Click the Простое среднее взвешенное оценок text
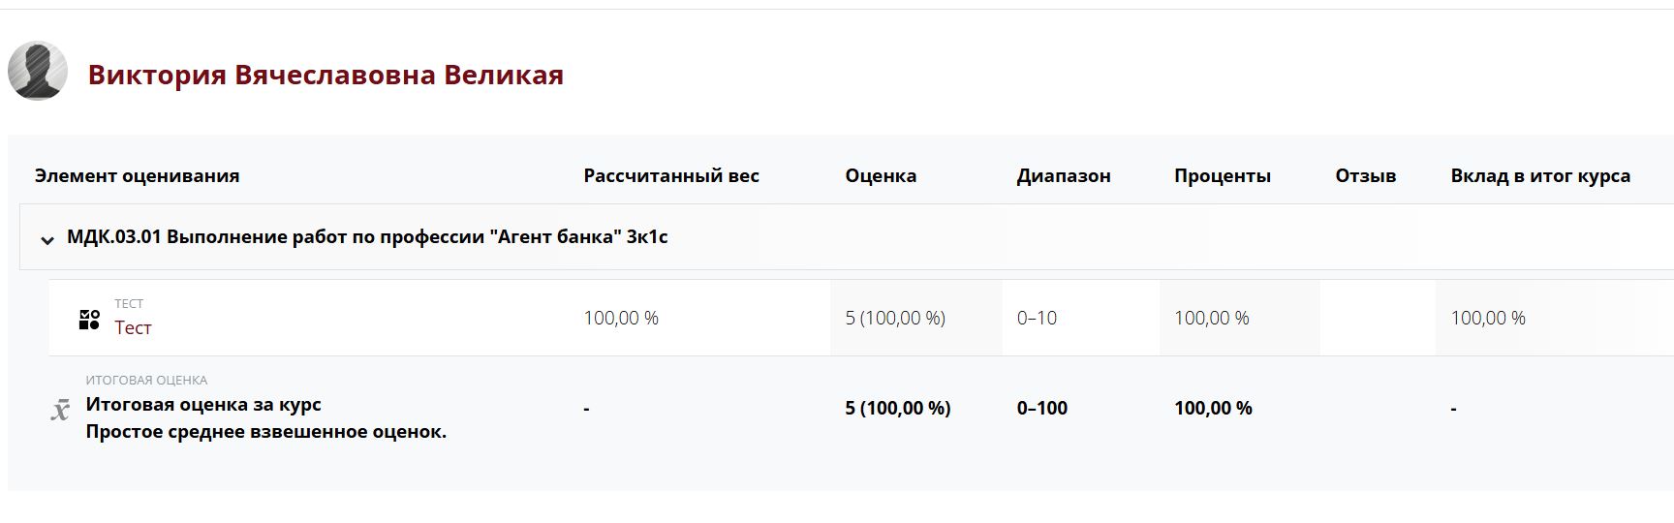The width and height of the screenshot is (1674, 523). click(266, 432)
